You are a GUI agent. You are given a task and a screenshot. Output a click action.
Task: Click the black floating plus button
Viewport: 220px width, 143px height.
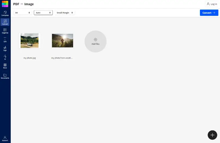pos(212,135)
